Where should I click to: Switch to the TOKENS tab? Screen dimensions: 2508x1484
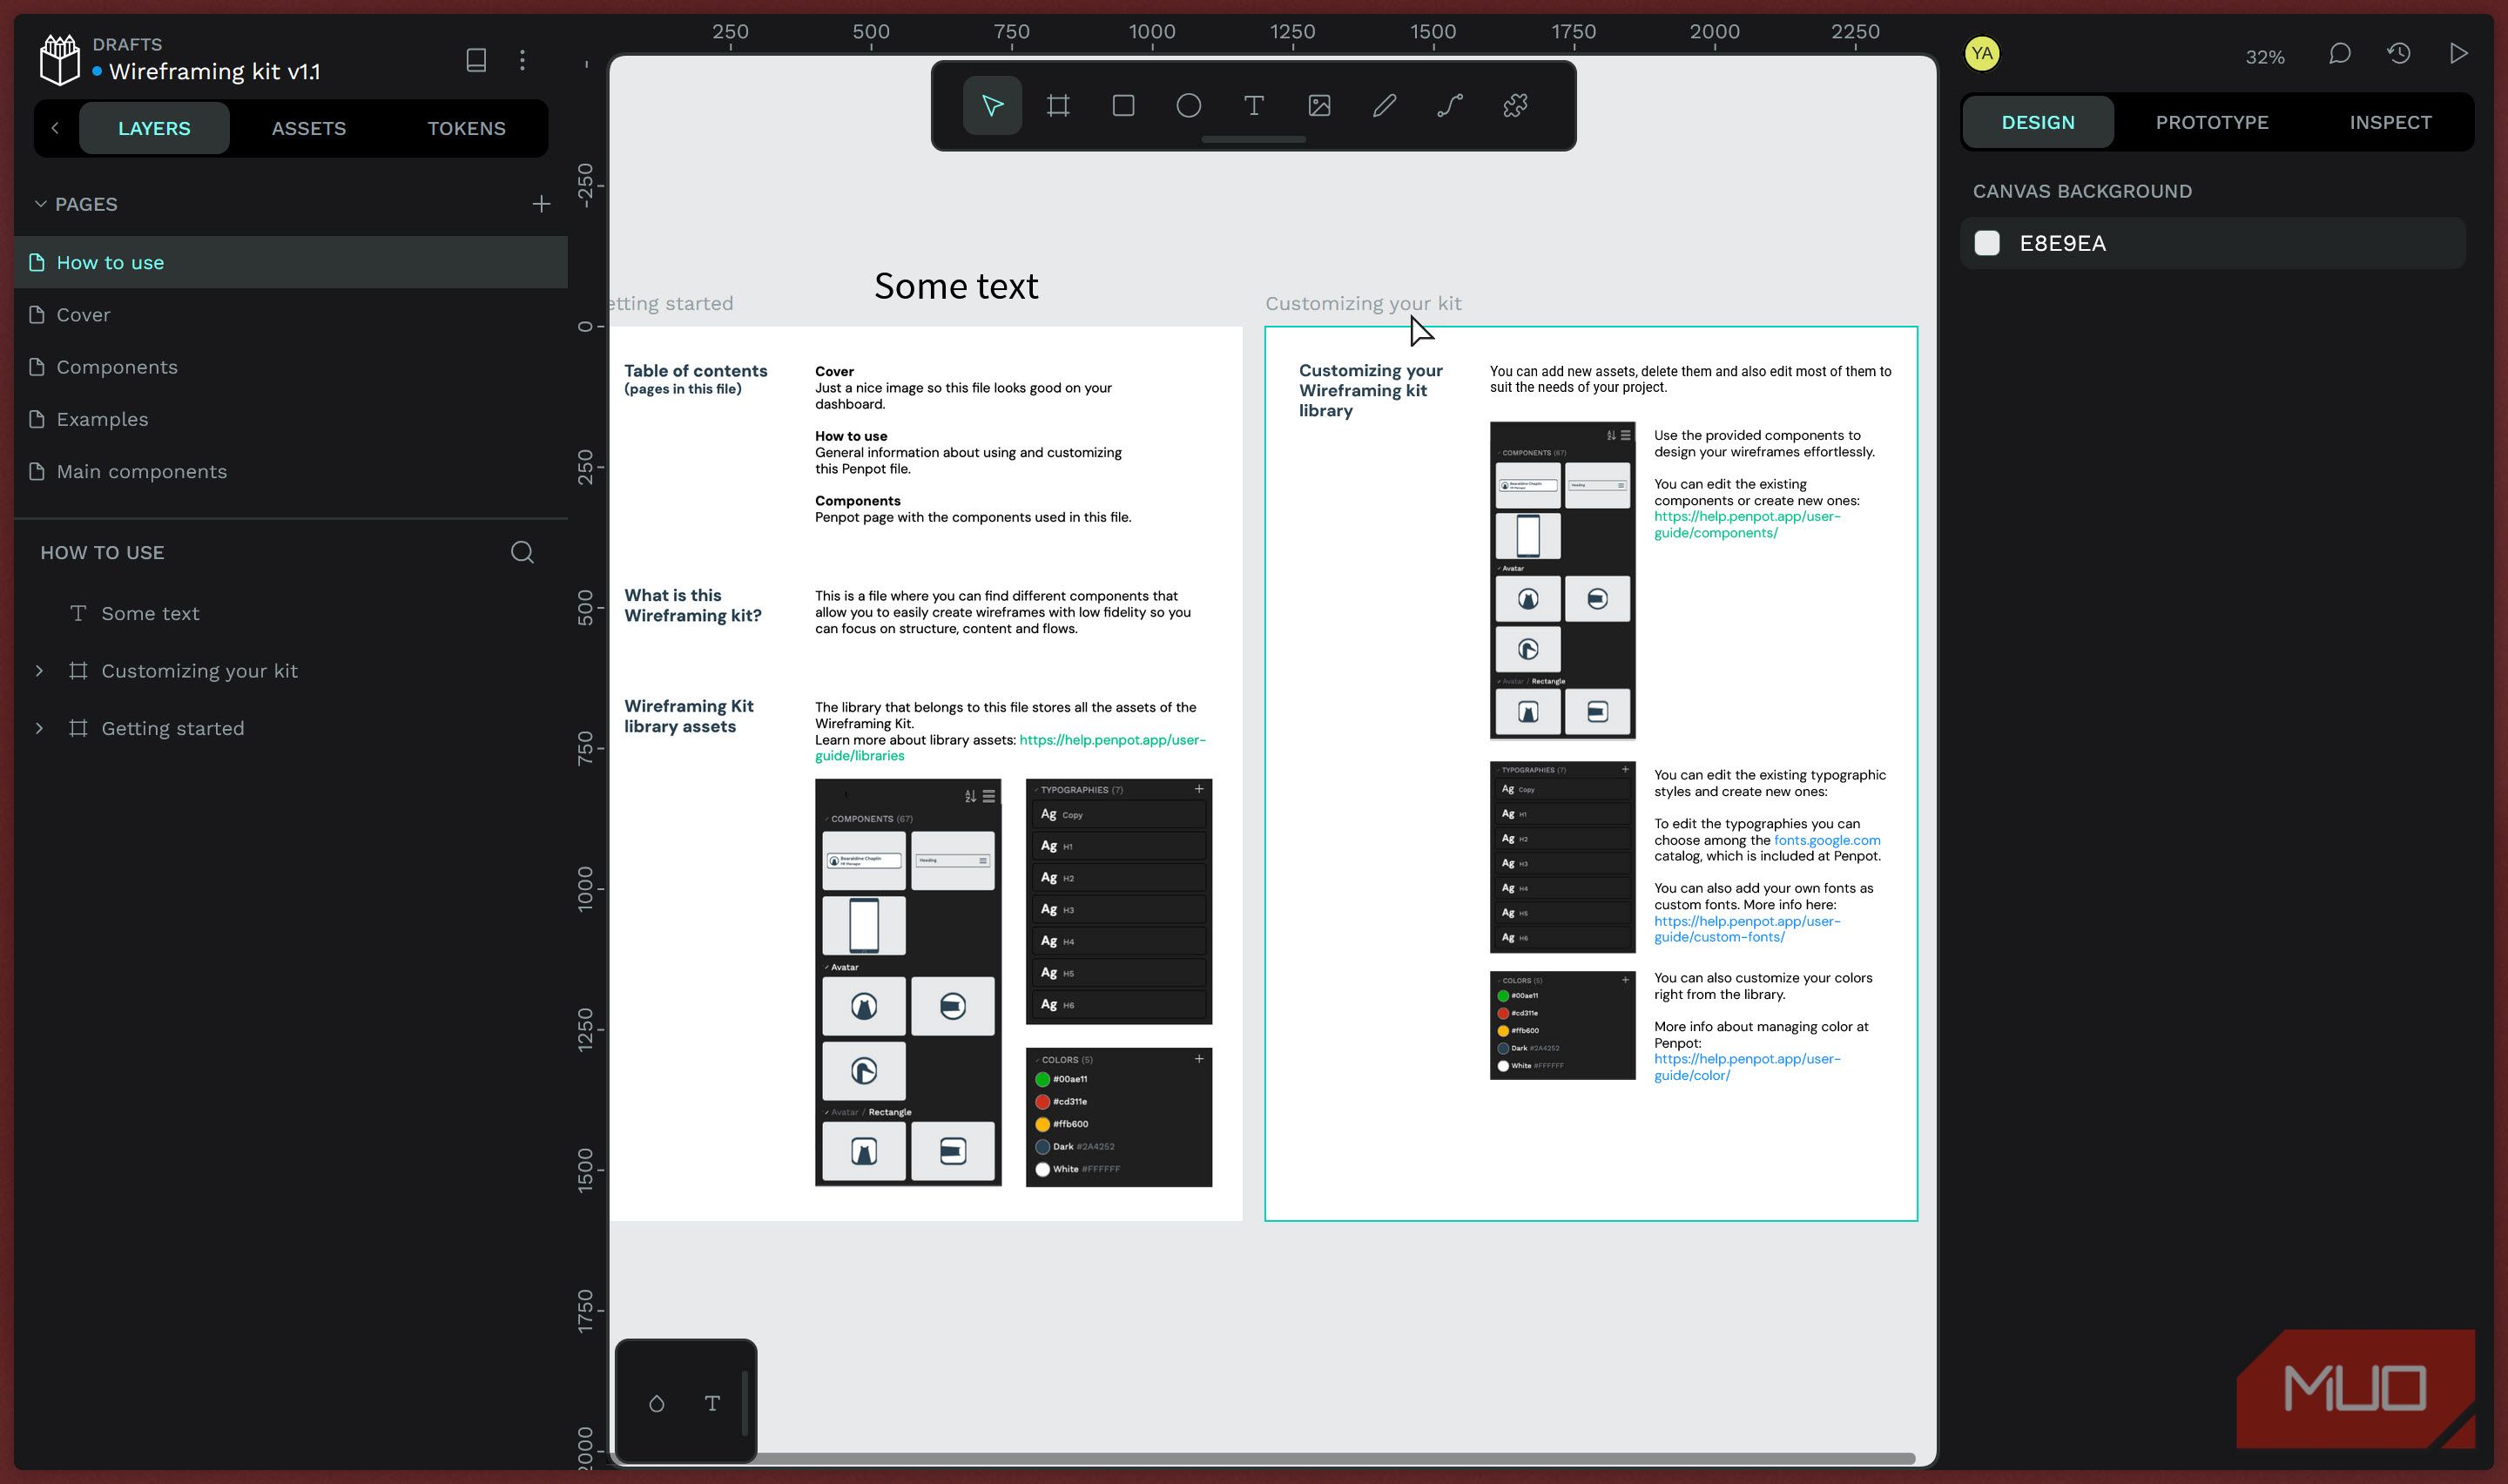click(x=466, y=128)
